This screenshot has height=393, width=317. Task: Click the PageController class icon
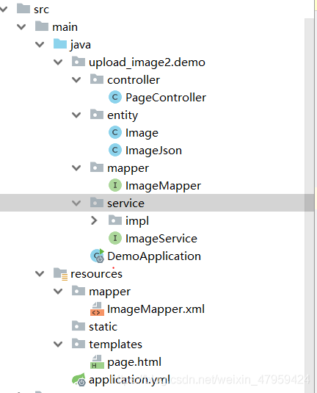[115, 97]
